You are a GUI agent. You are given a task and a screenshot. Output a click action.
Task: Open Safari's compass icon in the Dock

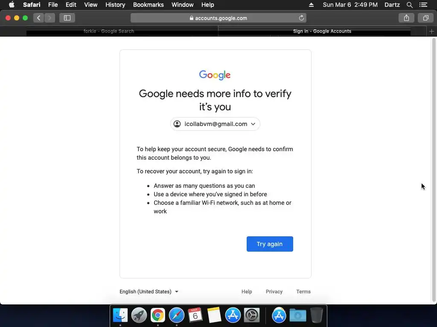point(177,315)
